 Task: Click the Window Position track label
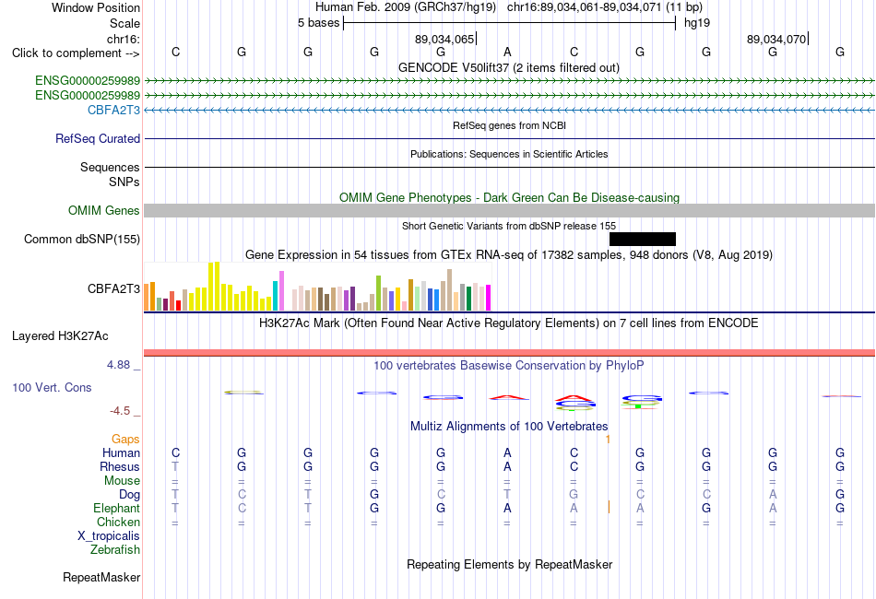(96, 7)
